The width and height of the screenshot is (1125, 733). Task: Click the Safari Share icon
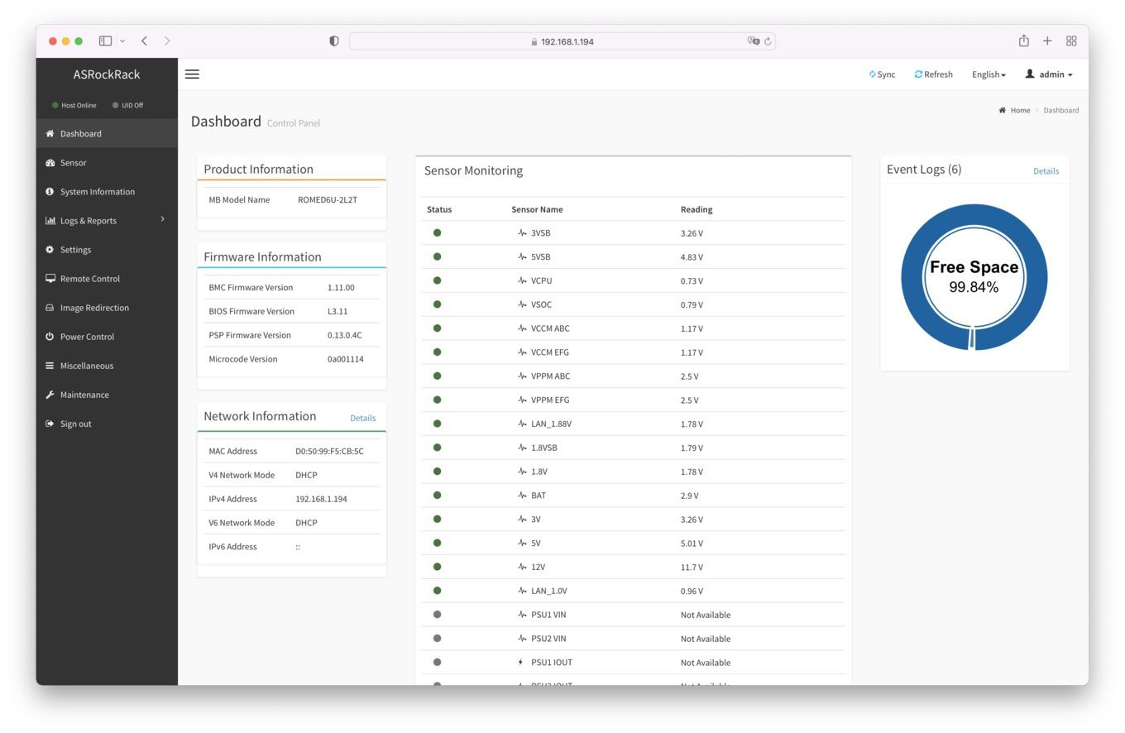click(1023, 41)
